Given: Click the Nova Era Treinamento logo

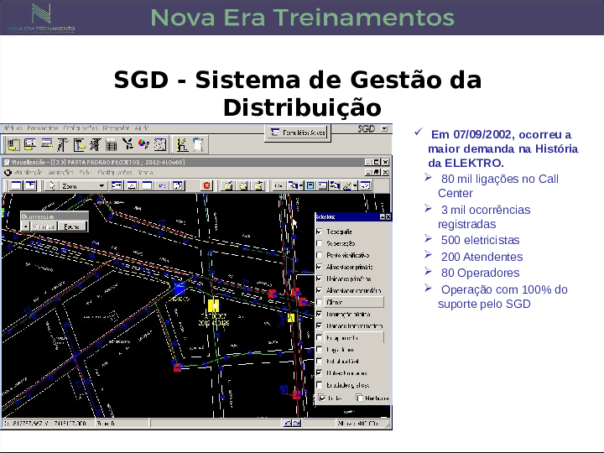Looking at the screenshot, I should (x=41, y=18).
